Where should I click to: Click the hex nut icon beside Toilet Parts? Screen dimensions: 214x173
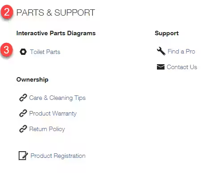pos(23,52)
